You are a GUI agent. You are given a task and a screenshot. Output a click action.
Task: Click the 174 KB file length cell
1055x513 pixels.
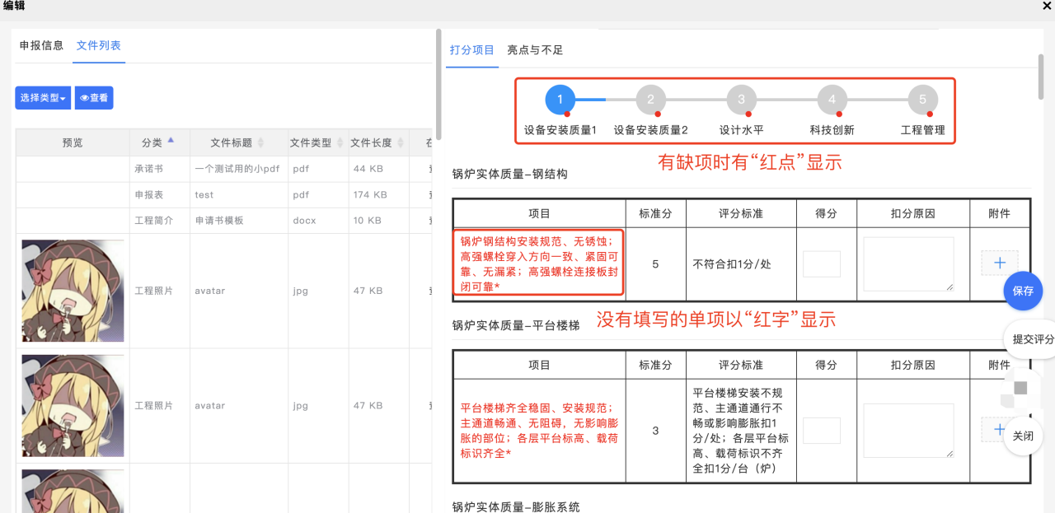[377, 195]
